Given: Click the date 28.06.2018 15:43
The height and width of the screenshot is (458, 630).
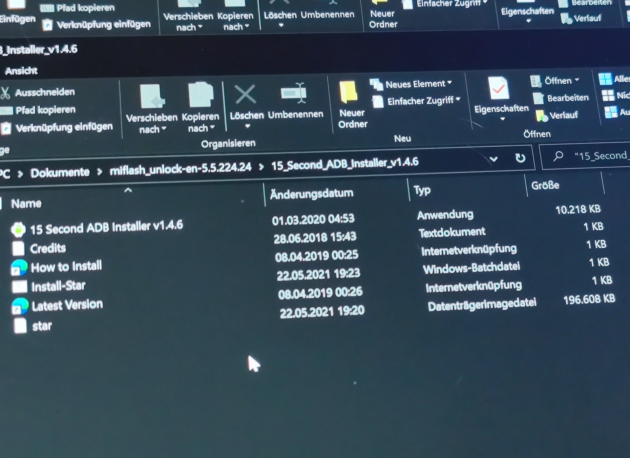Looking at the screenshot, I should [x=315, y=238].
